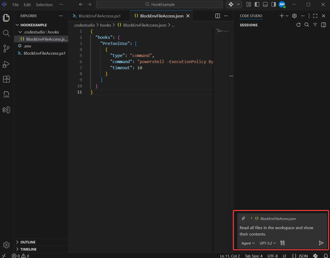Toggle the primary sidebar from the title bar

(257, 4)
